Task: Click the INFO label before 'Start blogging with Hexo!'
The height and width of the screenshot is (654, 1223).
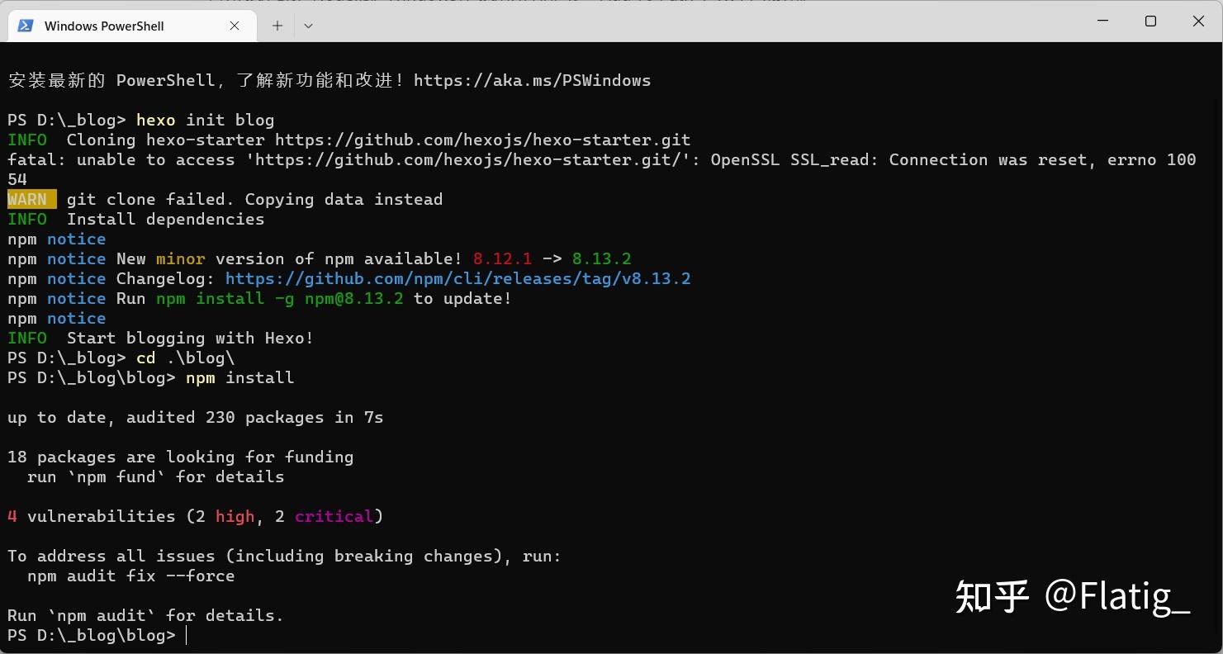Action: 27,338
